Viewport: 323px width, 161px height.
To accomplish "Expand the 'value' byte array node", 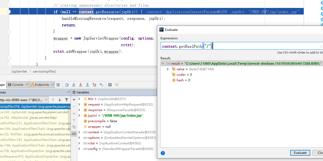I will [168, 69].
